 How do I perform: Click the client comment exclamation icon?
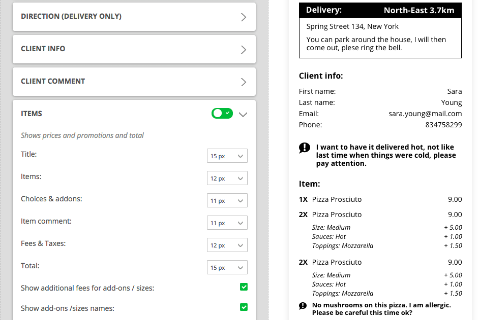click(305, 148)
